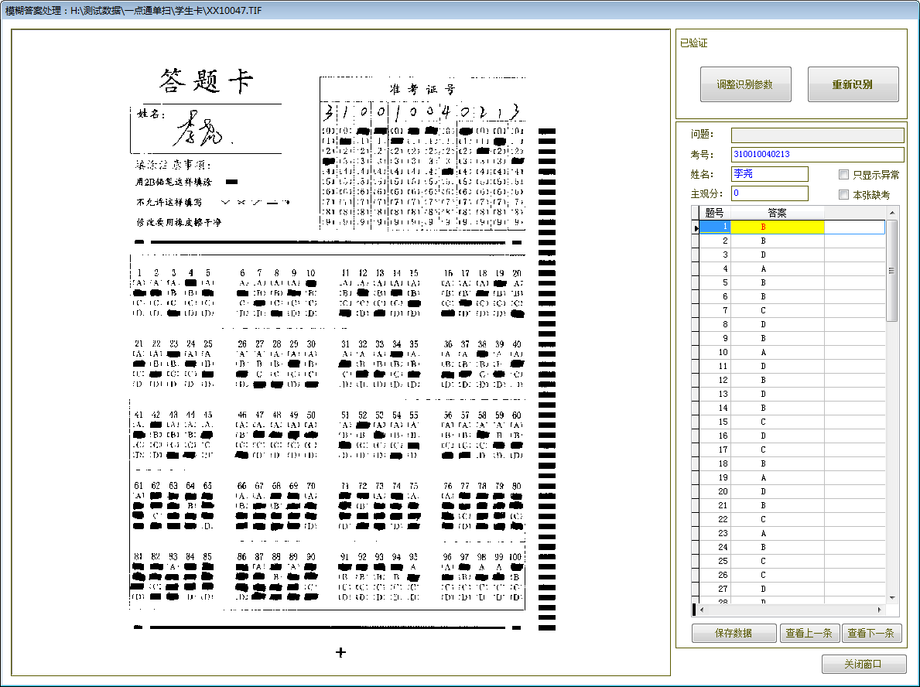920x687 pixels.
Task: Click the empty 问题 field
Action: (x=817, y=135)
